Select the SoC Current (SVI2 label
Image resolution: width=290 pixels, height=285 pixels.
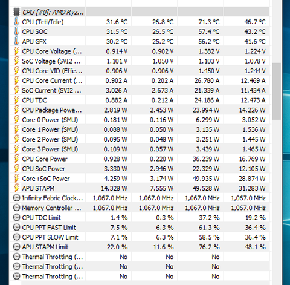(x=51, y=90)
